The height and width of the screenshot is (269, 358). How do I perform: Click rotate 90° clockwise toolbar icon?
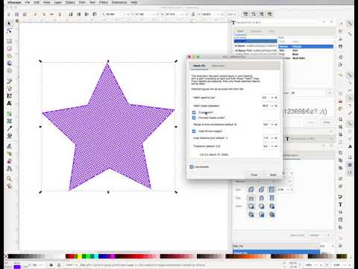[44, 14]
